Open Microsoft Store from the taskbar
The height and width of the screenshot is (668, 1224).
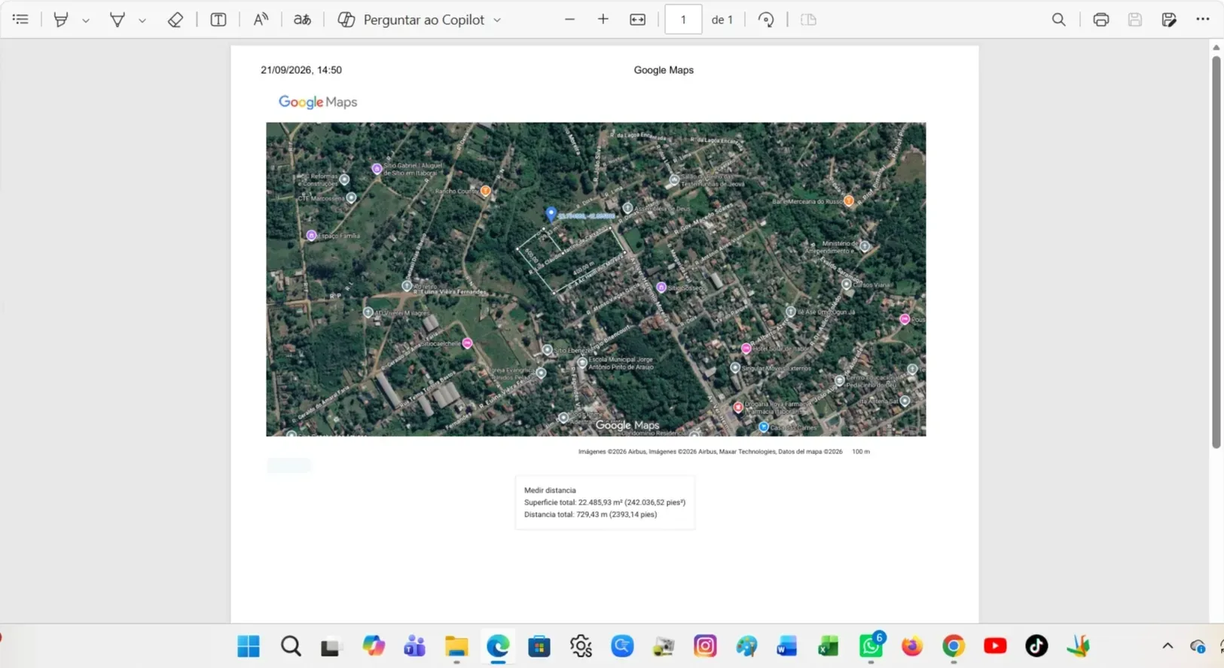[539, 646]
